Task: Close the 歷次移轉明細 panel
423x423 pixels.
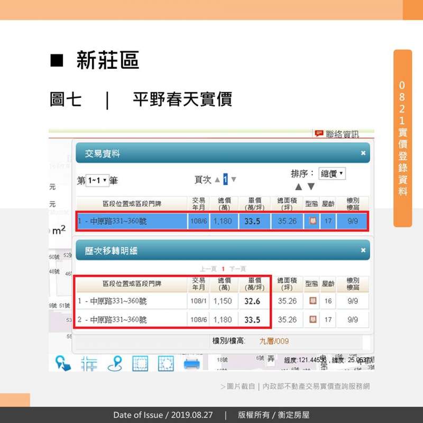Action: click(x=363, y=250)
